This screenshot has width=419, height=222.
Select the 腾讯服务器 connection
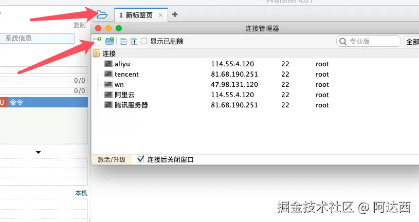(x=131, y=105)
